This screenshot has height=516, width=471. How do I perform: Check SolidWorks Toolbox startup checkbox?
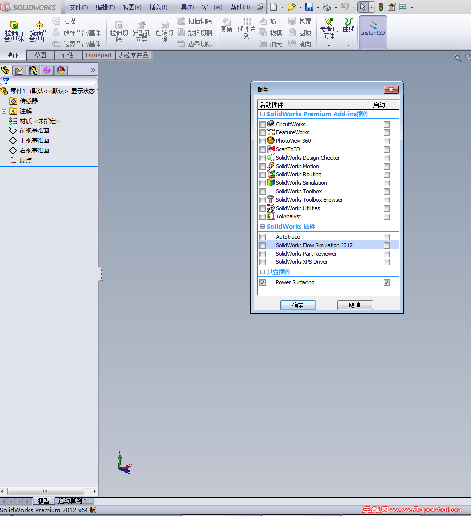coord(387,192)
